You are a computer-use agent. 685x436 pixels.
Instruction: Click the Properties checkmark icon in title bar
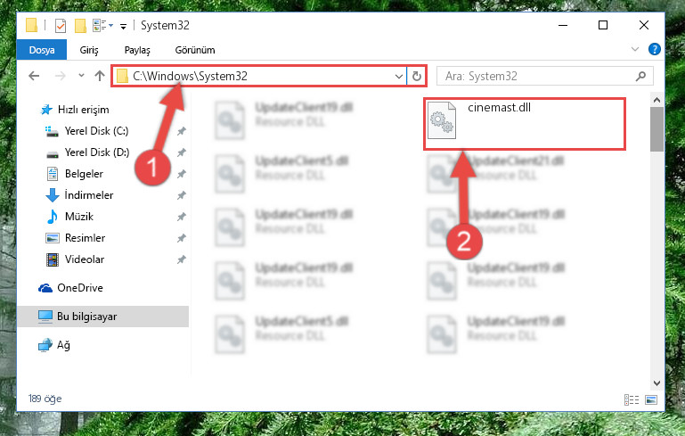pos(61,26)
